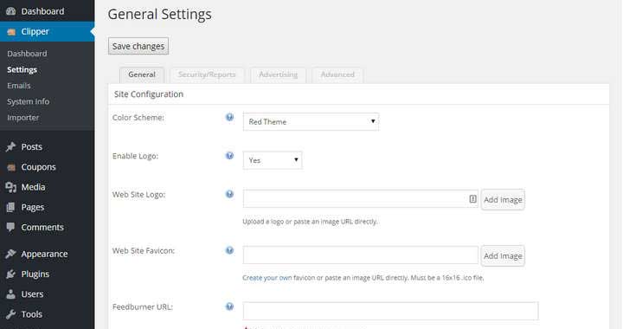623x329 pixels.
Task: Click Add Image for Web Site Logo
Action: point(503,200)
